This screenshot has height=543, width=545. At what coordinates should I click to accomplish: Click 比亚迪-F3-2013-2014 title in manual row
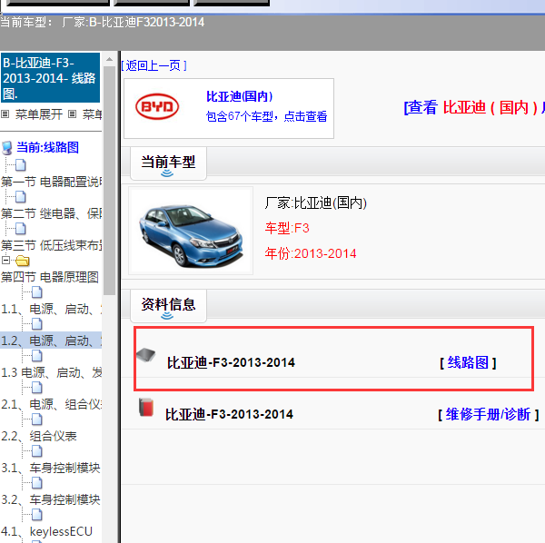(x=229, y=414)
